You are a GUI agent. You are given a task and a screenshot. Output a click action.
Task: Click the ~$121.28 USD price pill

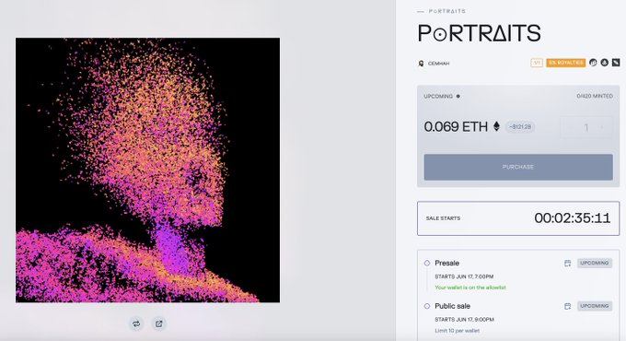tap(520, 127)
